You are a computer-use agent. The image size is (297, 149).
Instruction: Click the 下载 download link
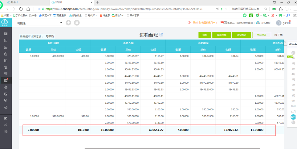click(278, 35)
